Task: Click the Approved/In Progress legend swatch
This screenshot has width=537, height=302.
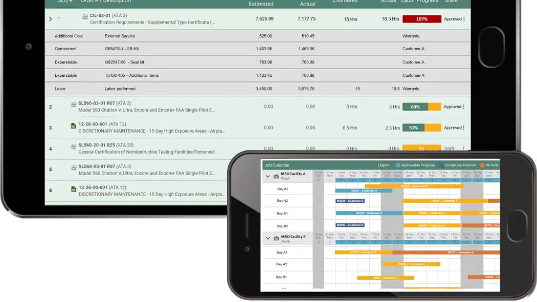Action: click(397, 165)
